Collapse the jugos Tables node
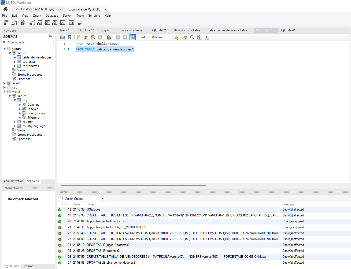 [x=10, y=53]
